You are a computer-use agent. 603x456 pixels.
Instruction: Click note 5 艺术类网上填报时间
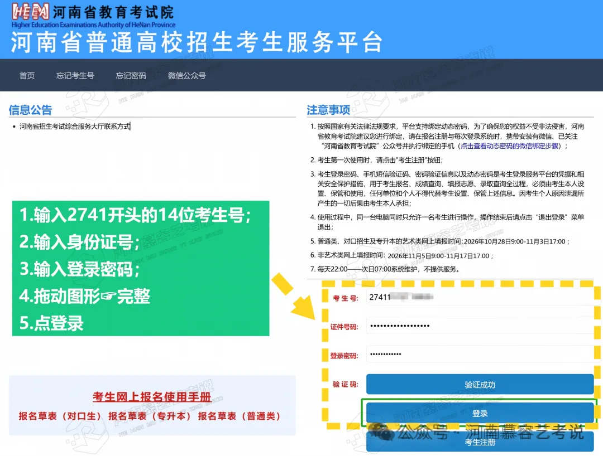pyautogui.click(x=439, y=241)
